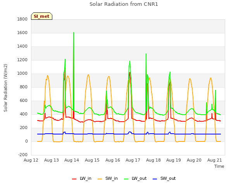Viewport: 248px width, 186px height.
Task: Click the Aug 18 x-axis tick label
Action: pyautogui.click(x=153, y=160)
